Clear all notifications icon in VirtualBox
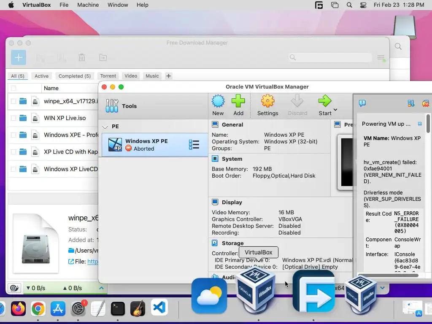This screenshot has width=432, height=324. 425,103
